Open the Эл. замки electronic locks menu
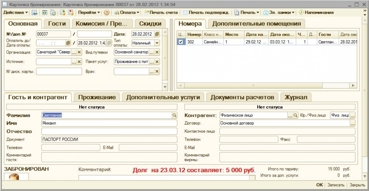 [x=279, y=13]
